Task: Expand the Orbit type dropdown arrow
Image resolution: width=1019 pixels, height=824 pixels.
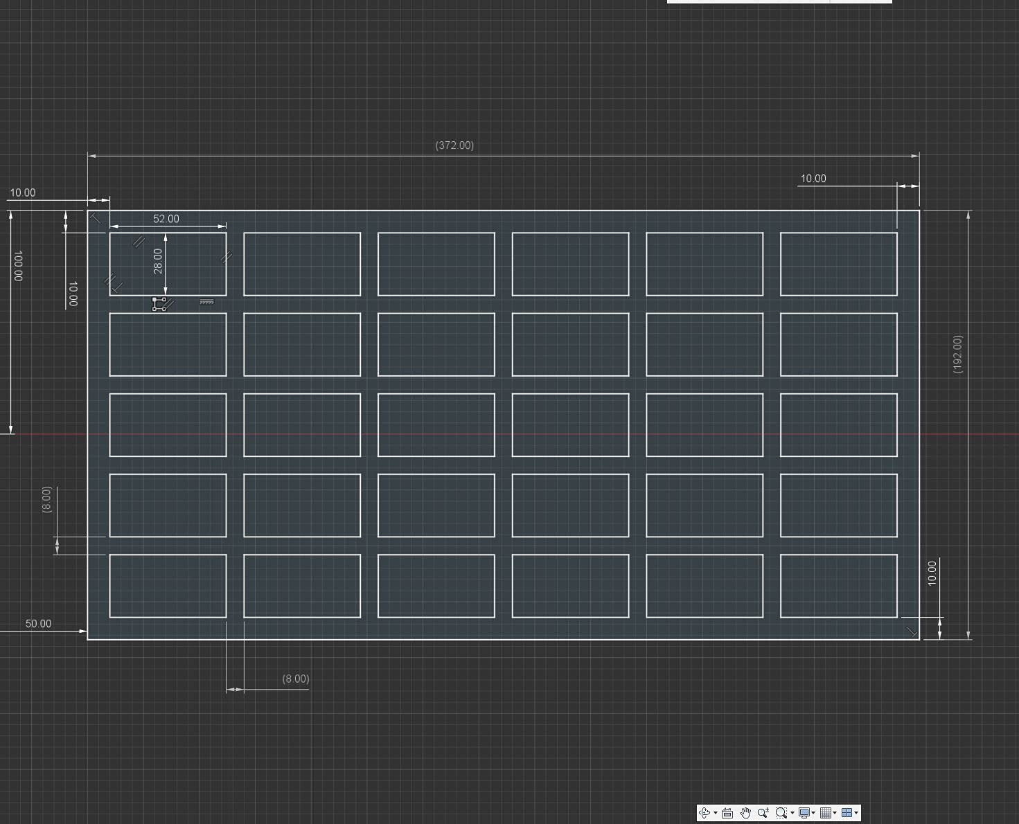Action: pyautogui.click(x=716, y=813)
